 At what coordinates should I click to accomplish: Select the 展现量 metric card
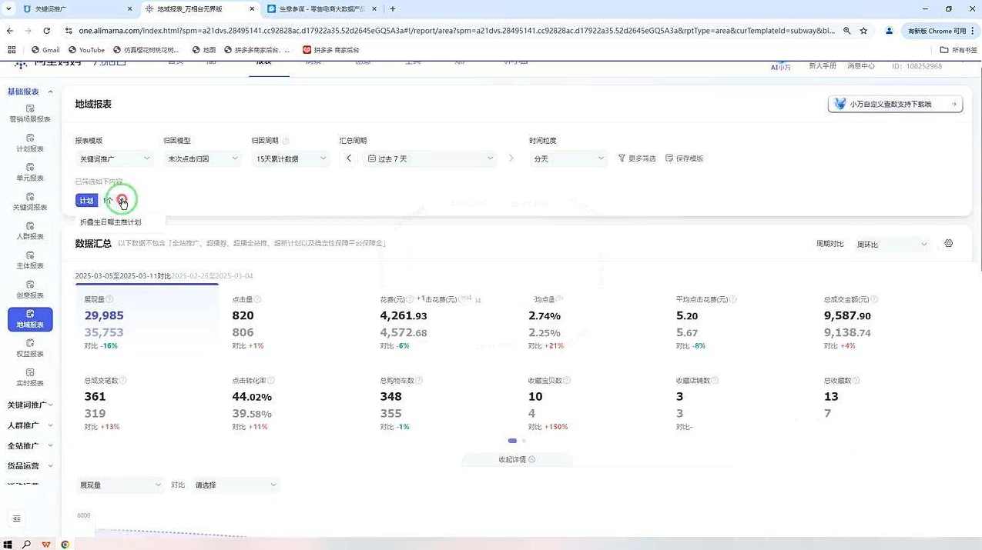(146, 323)
